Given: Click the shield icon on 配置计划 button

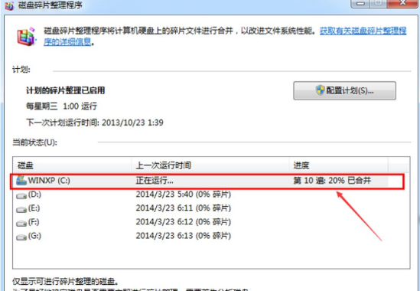Looking at the screenshot, I should (320, 90).
